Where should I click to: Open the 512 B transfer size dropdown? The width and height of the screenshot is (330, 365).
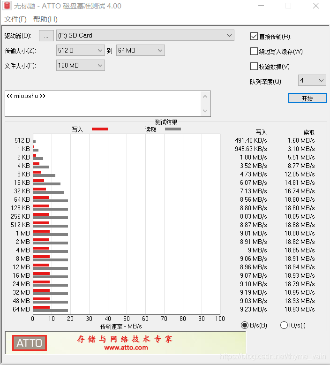pyautogui.click(x=81, y=50)
